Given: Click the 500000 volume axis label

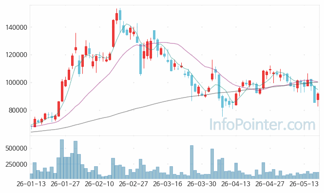Looking at the screenshot, I should pos(17,148).
